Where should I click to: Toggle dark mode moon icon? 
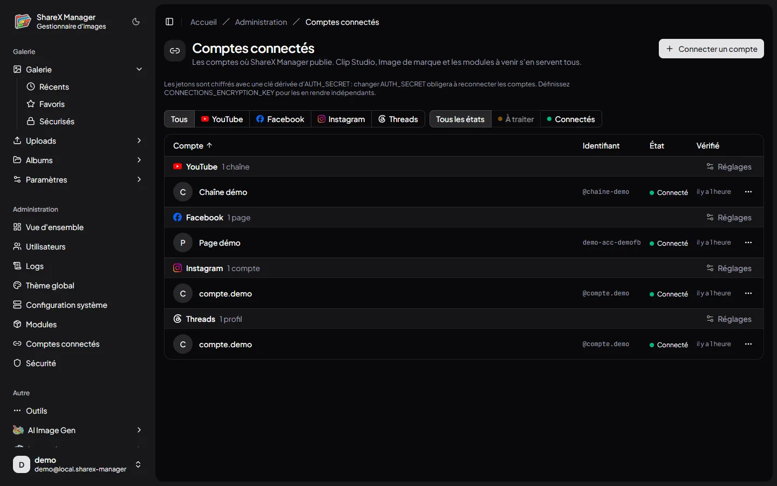tap(136, 22)
